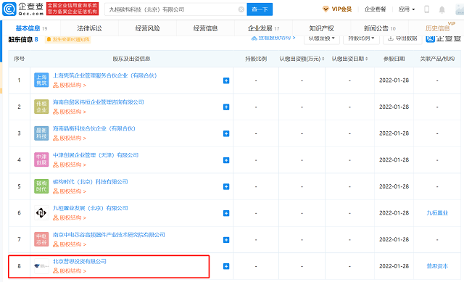Click the 查一下 search button

[x=260, y=9]
